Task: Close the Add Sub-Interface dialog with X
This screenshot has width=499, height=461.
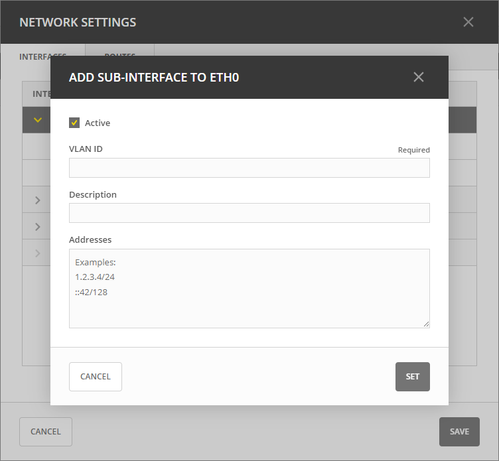Action: click(418, 77)
